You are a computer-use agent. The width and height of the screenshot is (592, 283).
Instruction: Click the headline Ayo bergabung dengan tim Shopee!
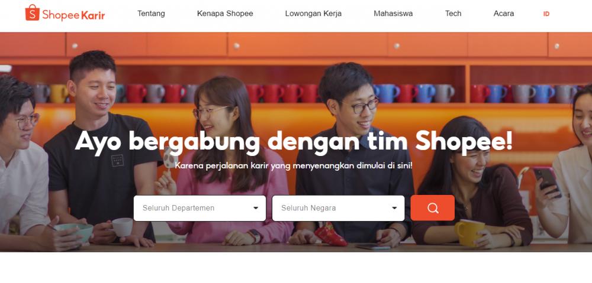[x=294, y=141]
